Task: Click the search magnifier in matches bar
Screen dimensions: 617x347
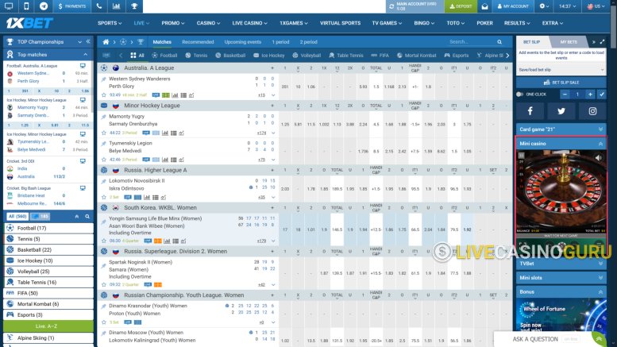Action: pyautogui.click(x=499, y=42)
